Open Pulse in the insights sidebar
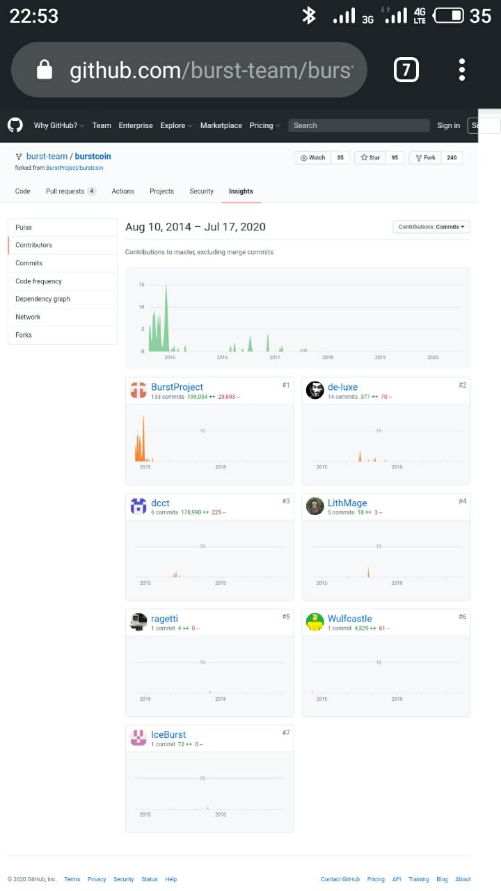The width and height of the screenshot is (501, 891). (63, 228)
